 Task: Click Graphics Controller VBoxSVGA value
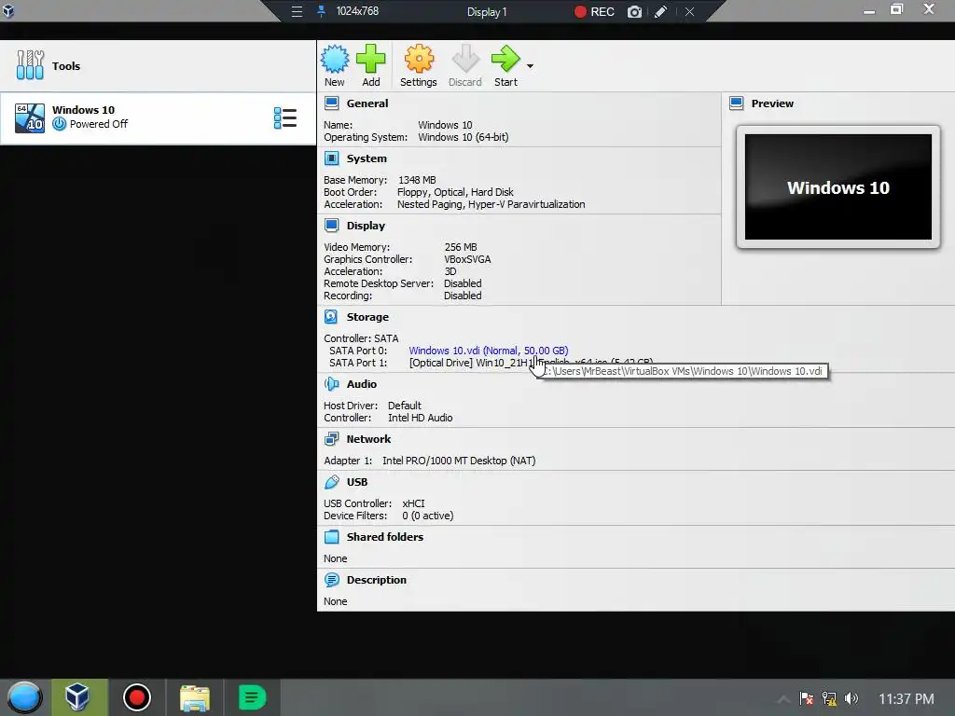point(468,259)
